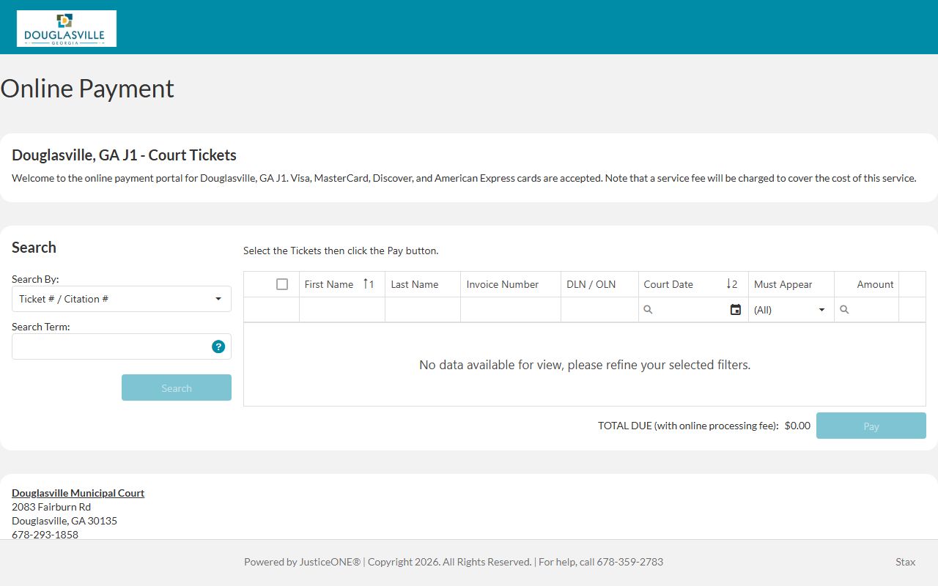
Task: Click the 2083 Fairburn Rd address line
Action: click(51, 507)
